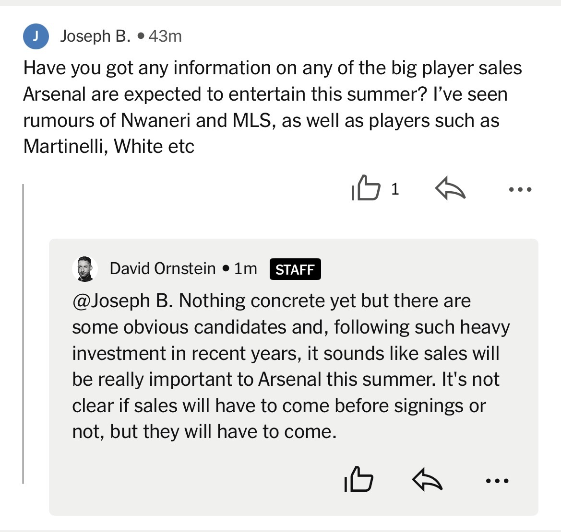Click the 1m timestamp on the staff reply

244,268
